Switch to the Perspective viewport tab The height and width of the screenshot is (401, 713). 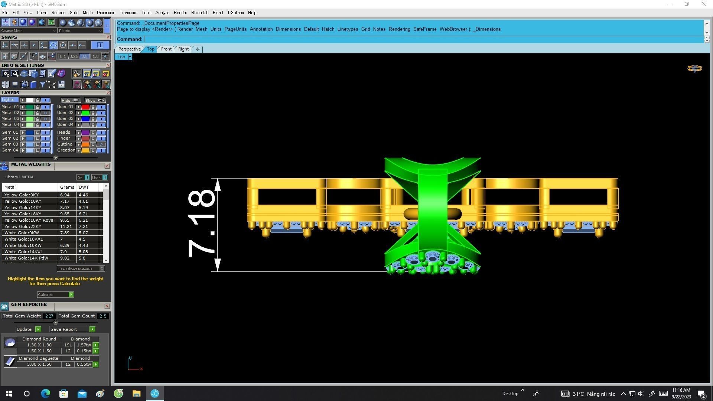coord(129,49)
